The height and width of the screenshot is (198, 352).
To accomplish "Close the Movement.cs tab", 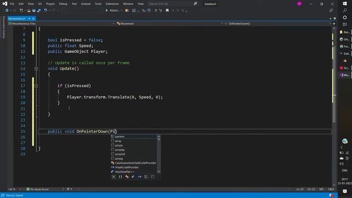I will (x=33, y=19).
